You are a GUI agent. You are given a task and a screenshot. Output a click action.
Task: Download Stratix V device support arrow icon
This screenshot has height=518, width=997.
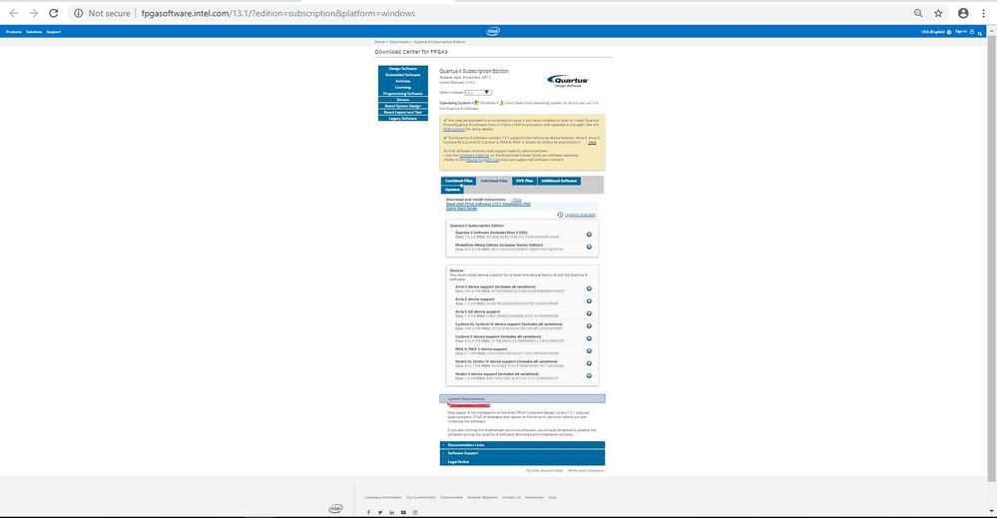coord(589,375)
